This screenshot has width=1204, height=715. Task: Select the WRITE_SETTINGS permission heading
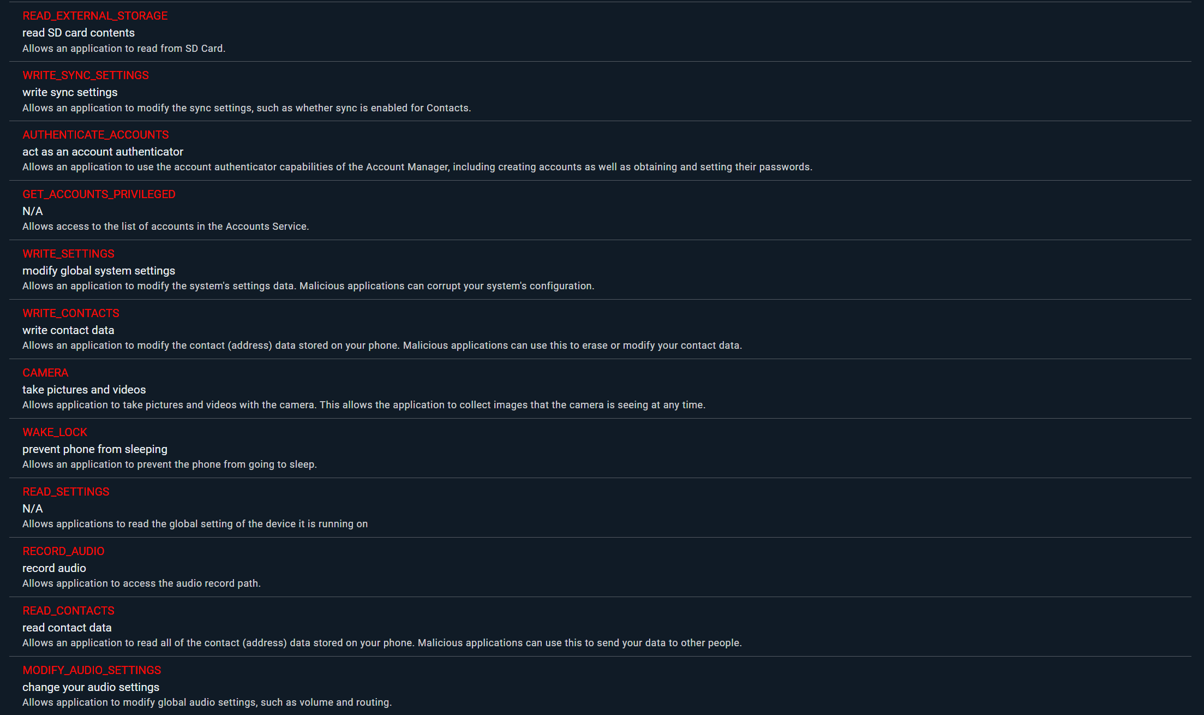68,254
